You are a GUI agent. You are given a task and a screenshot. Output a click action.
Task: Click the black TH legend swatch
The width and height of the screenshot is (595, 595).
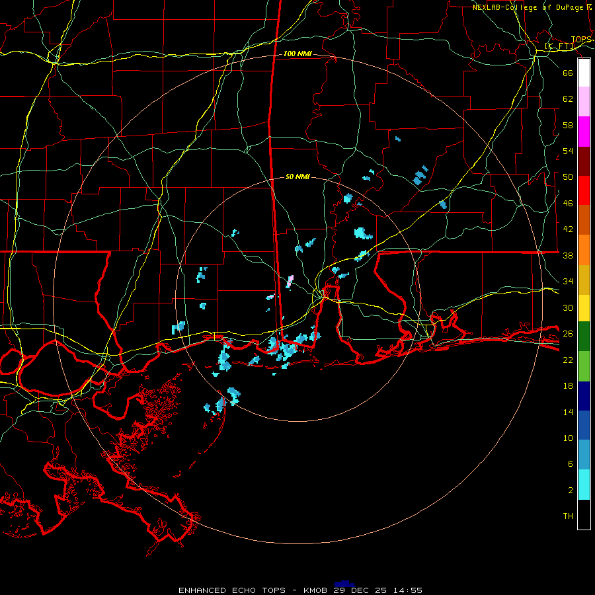point(584,514)
